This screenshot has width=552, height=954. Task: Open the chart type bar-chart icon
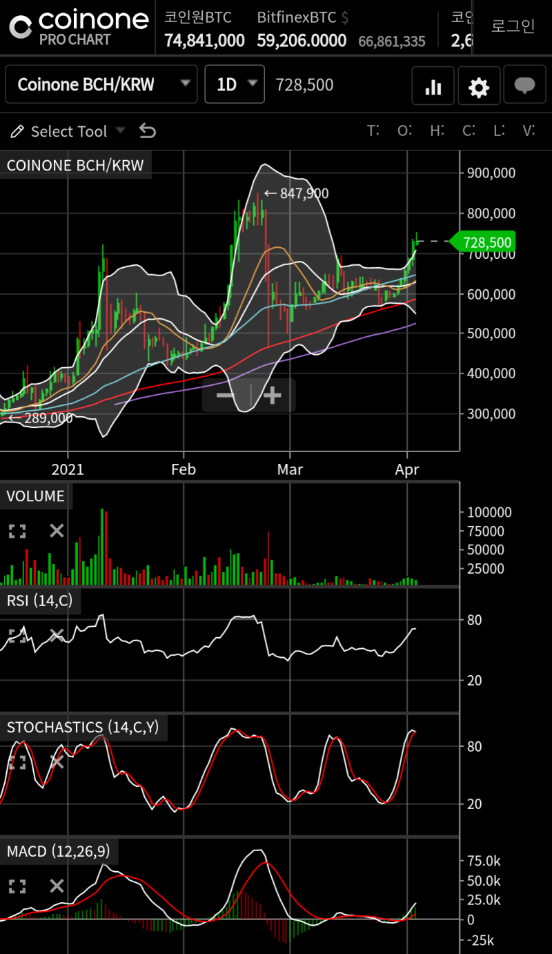[433, 86]
